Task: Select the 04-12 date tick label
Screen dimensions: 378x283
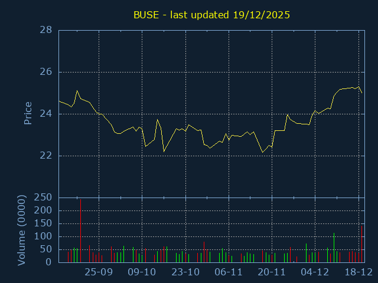Action: [315, 272]
